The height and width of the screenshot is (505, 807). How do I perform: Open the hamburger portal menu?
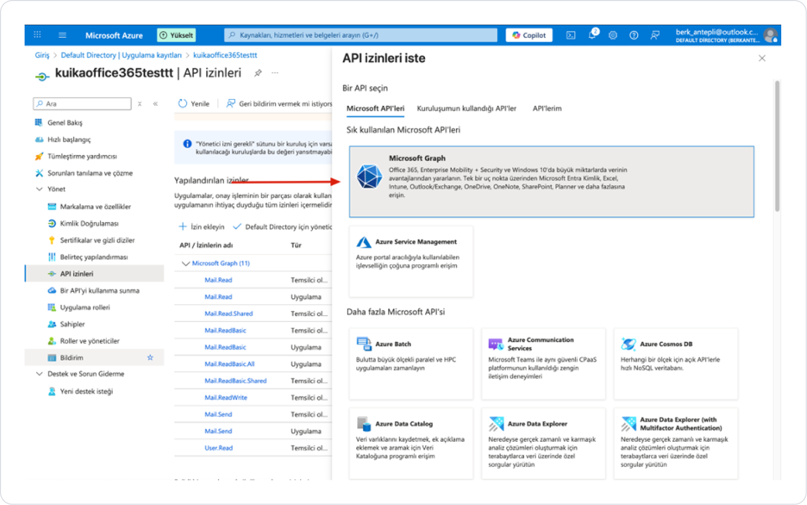[x=63, y=35]
